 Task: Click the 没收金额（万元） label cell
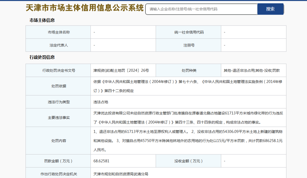point(189,161)
